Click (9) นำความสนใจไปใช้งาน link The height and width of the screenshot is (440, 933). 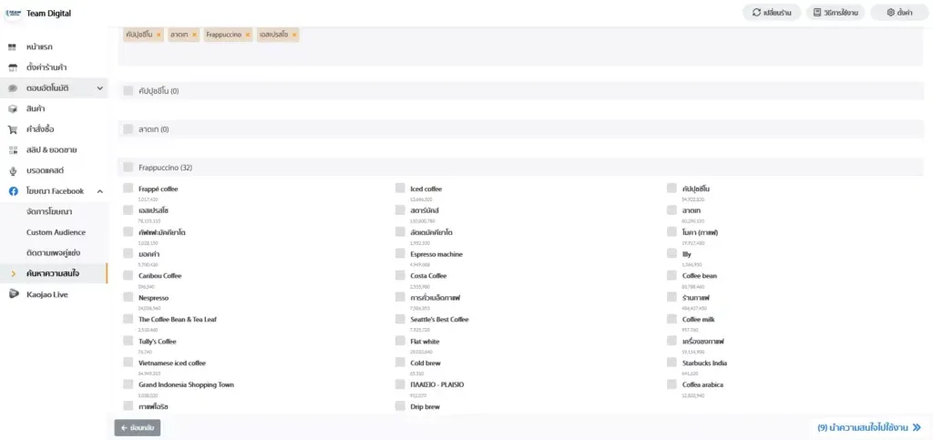pyautogui.click(x=869, y=427)
